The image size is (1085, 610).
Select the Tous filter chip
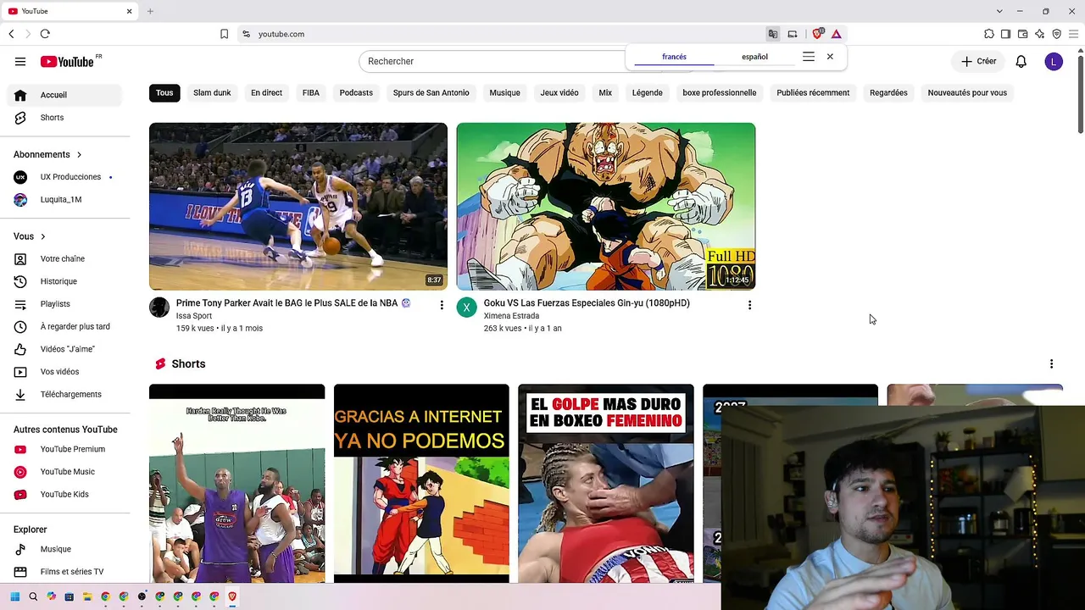164,92
